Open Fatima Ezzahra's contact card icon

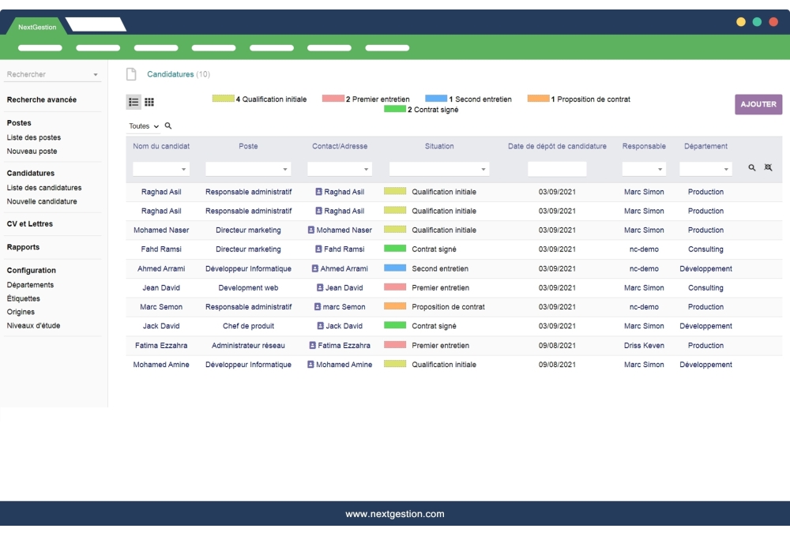pos(312,345)
